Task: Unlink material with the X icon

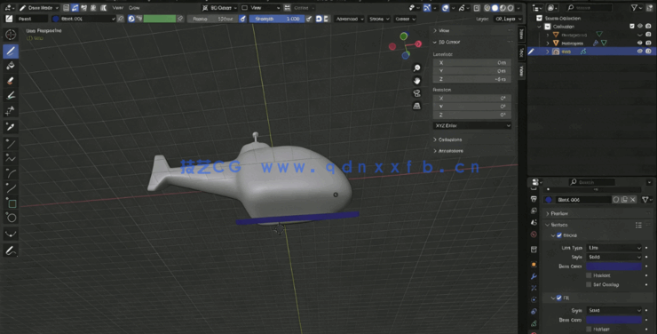Action: pos(633,200)
